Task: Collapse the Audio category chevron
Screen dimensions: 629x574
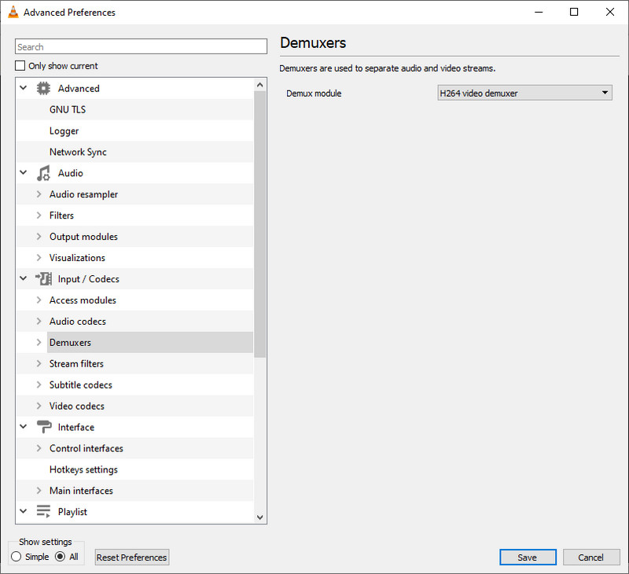Action: pos(24,172)
